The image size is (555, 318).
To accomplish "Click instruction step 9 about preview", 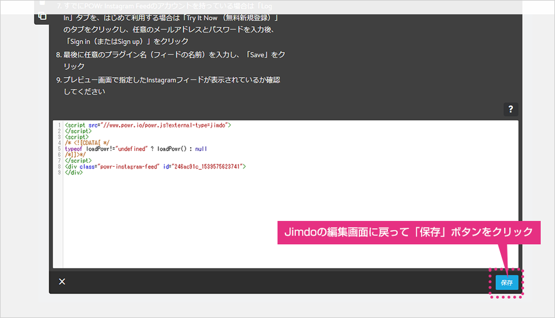I will point(168,85).
